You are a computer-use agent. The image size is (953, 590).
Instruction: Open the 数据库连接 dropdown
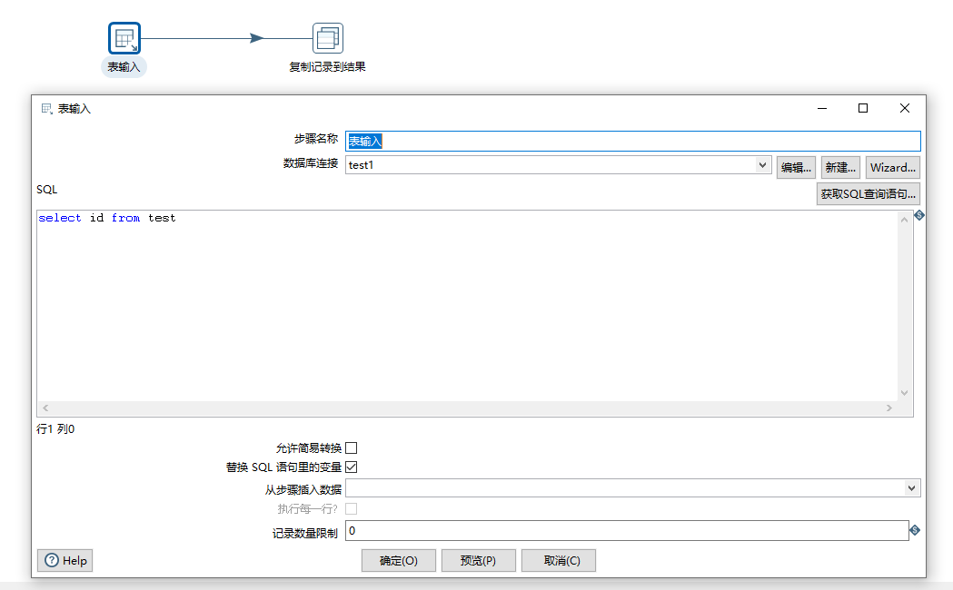coord(762,165)
